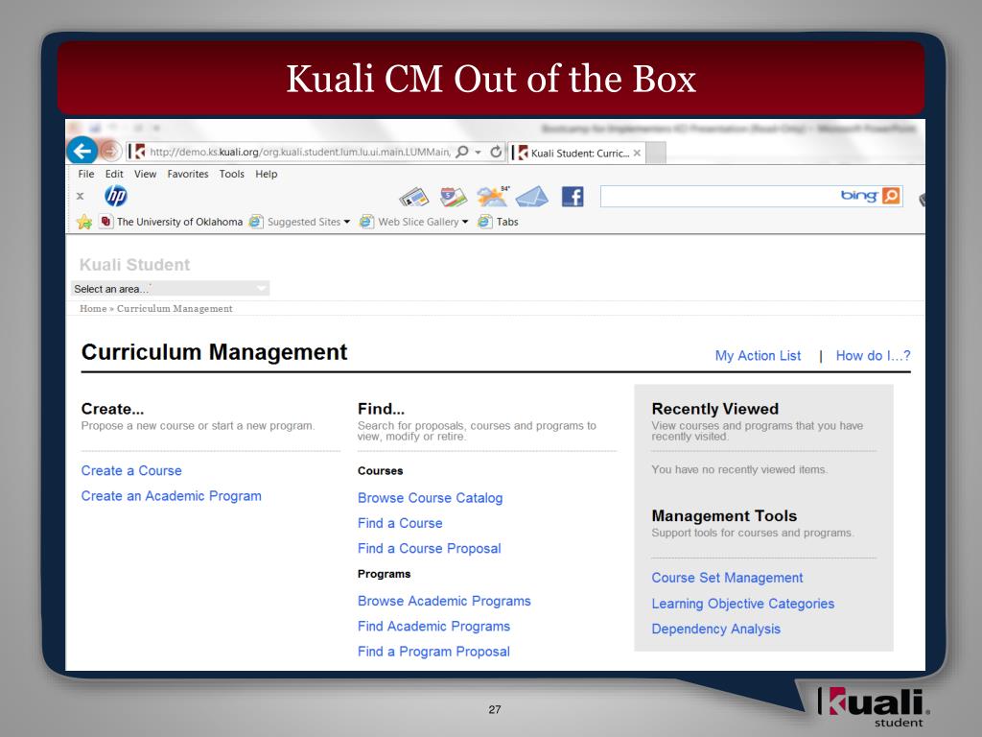Go to Home in the breadcrumb
The height and width of the screenshot is (737, 982).
pos(93,308)
